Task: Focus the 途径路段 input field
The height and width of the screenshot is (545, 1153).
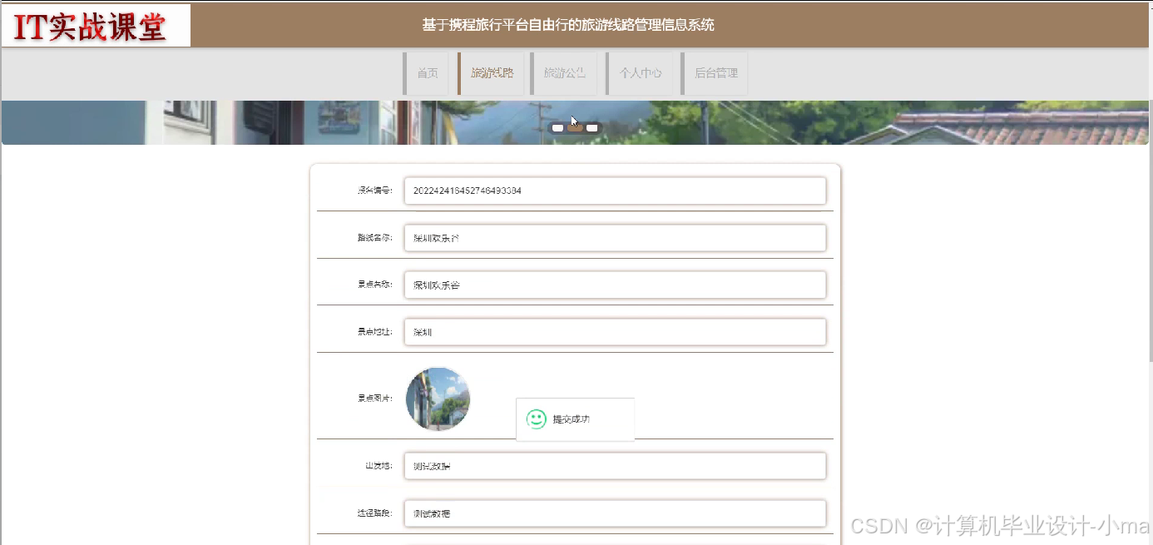Action: [x=615, y=513]
